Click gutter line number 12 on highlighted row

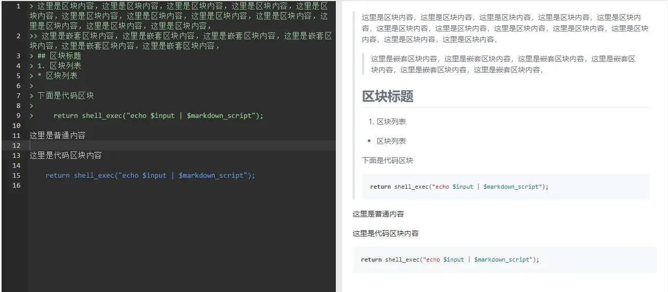pyautogui.click(x=16, y=145)
